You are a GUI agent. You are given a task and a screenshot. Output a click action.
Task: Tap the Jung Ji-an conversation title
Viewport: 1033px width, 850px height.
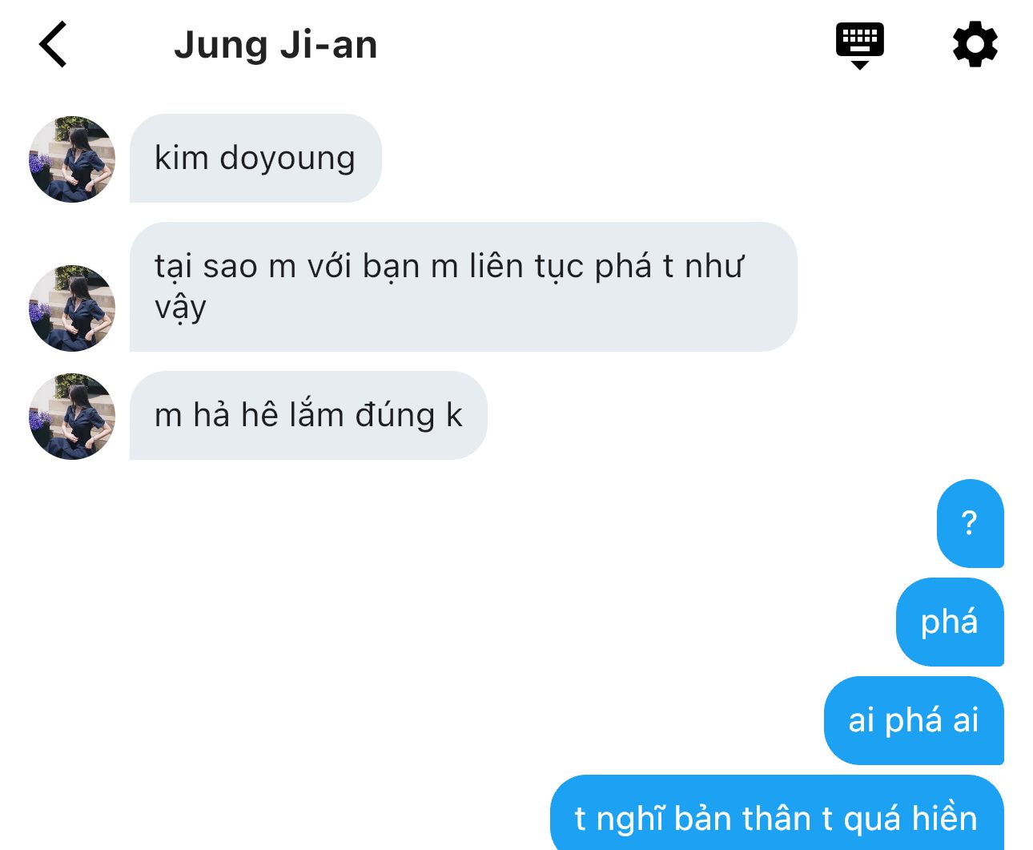(x=275, y=45)
